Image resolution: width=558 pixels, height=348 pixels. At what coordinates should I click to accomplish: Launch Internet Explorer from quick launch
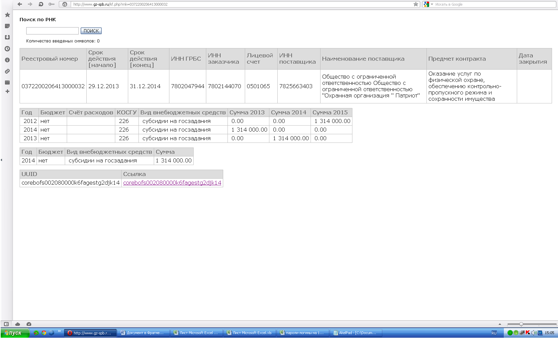[51, 333]
